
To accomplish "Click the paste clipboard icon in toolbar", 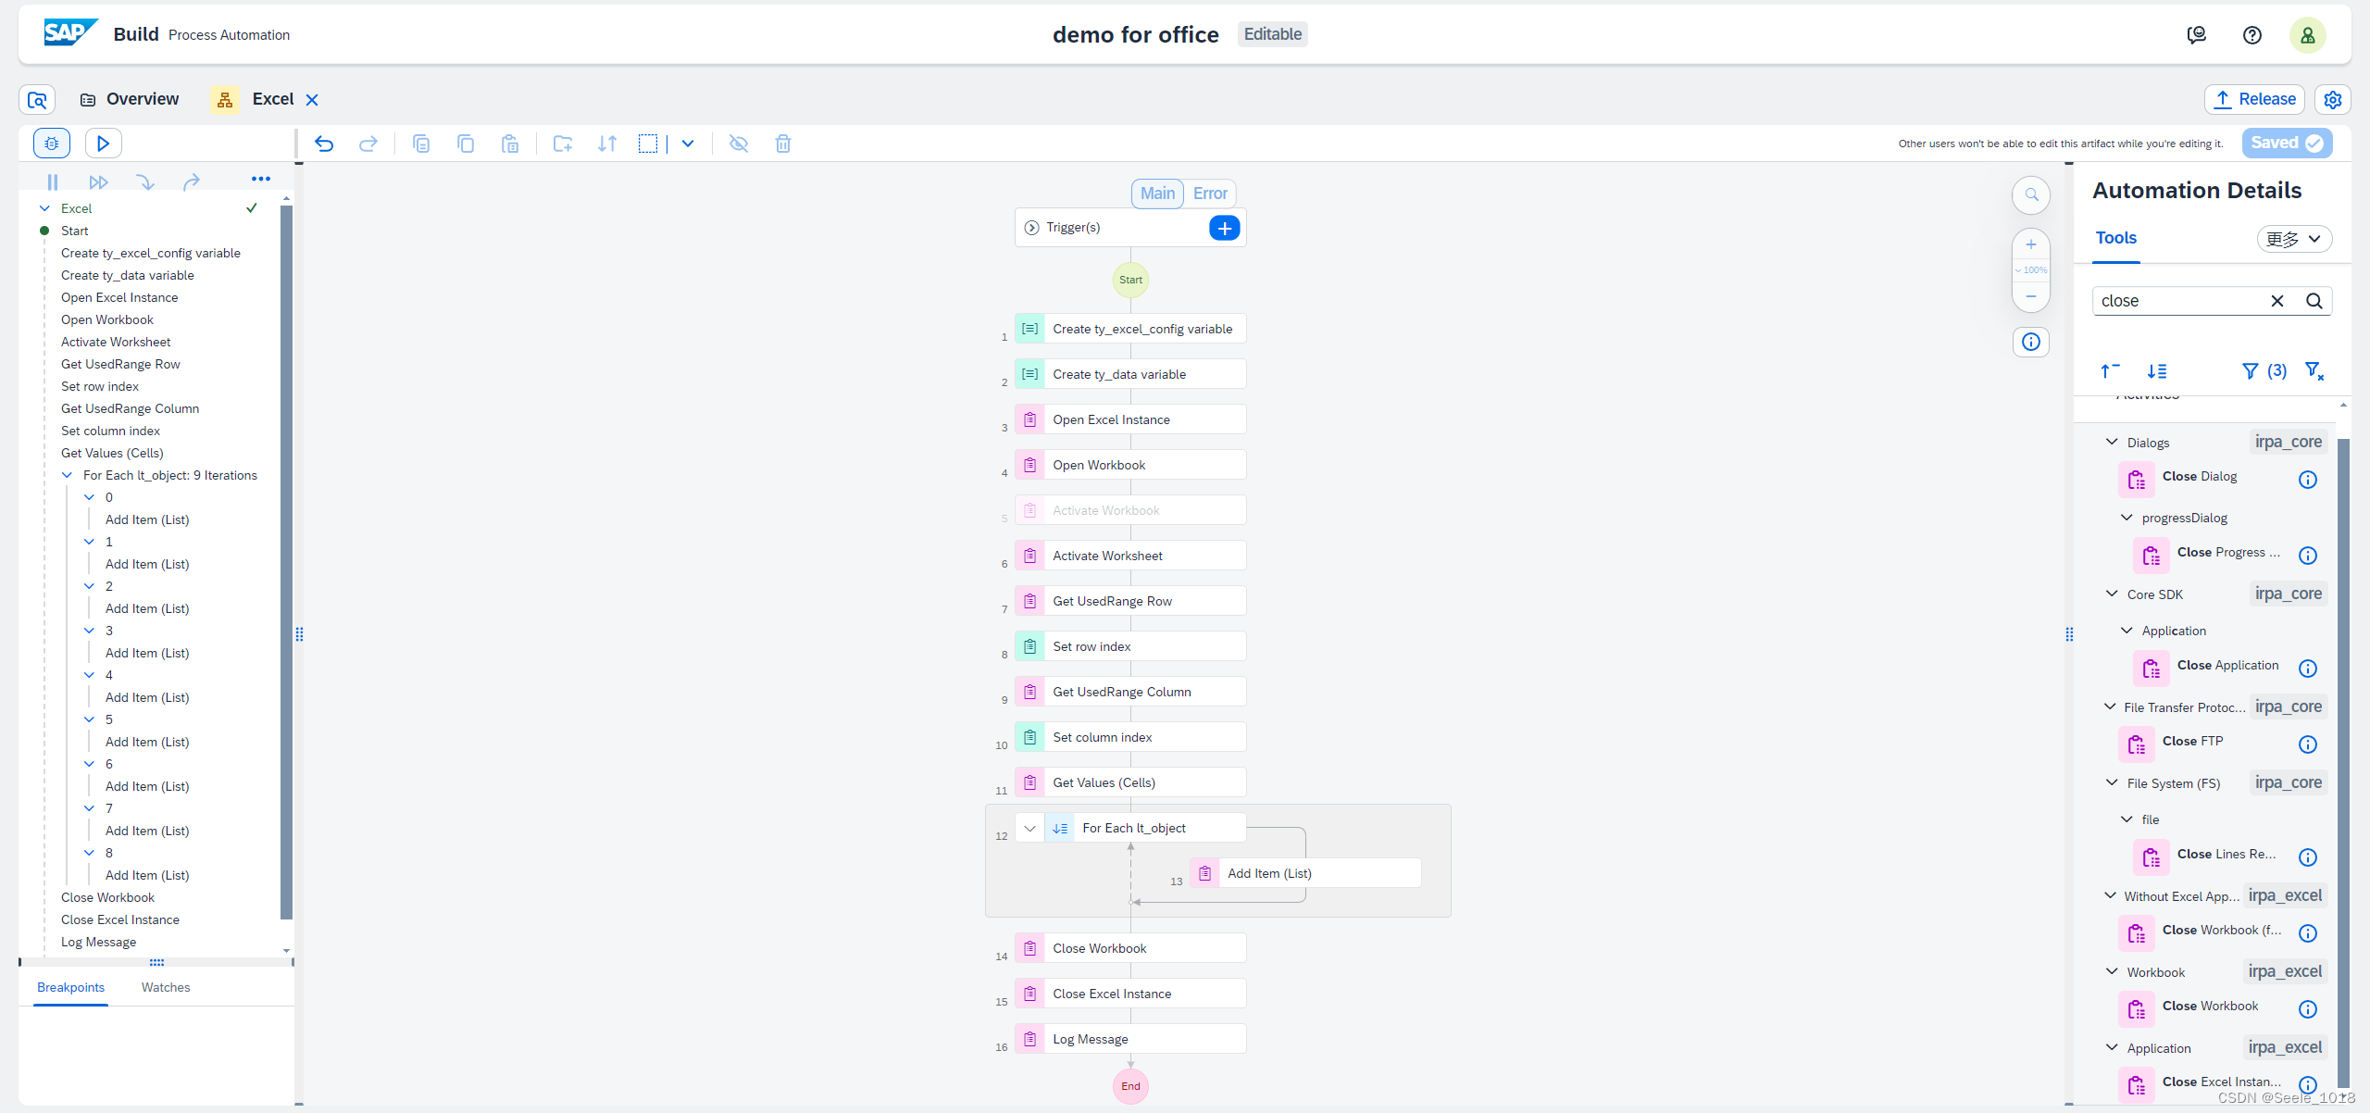I will coord(510,144).
